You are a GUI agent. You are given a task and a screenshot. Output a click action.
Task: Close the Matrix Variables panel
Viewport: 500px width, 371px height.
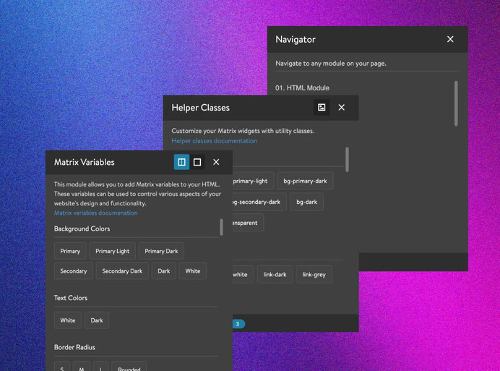pos(216,162)
